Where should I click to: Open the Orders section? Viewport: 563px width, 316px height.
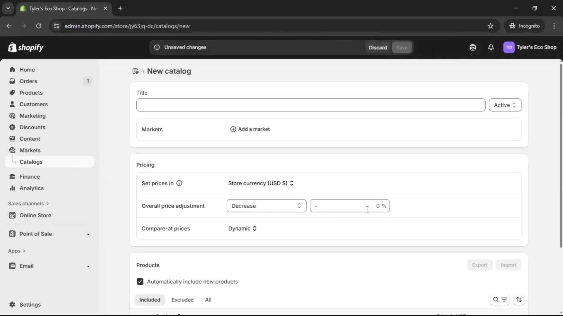[28, 81]
